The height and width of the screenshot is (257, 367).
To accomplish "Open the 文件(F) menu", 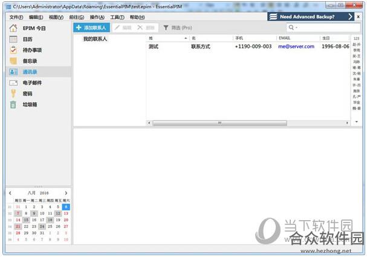I will [16, 17].
